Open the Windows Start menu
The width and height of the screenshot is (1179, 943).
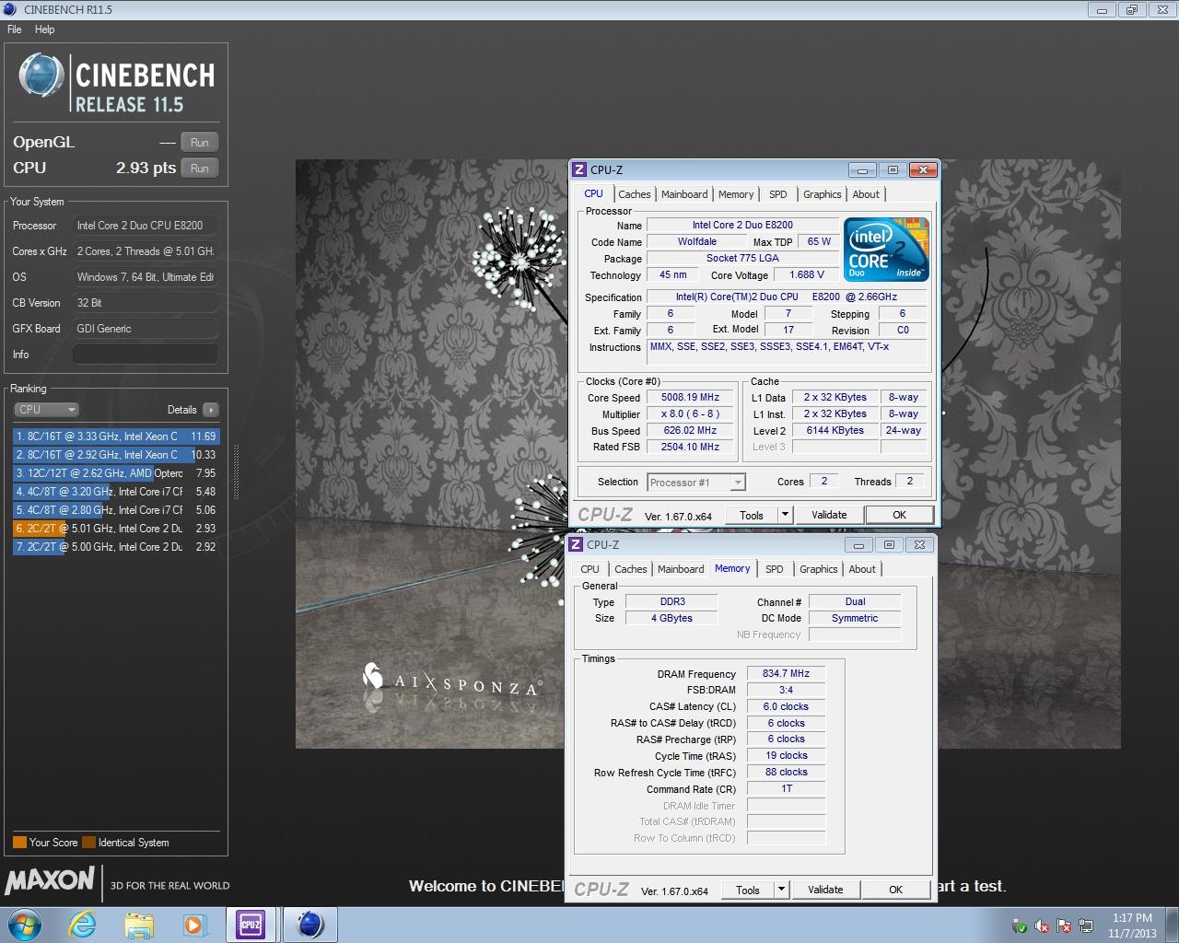pos(25,925)
